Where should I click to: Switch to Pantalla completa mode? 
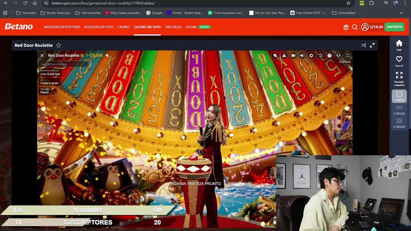pyautogui.click(x=399, y=79)
